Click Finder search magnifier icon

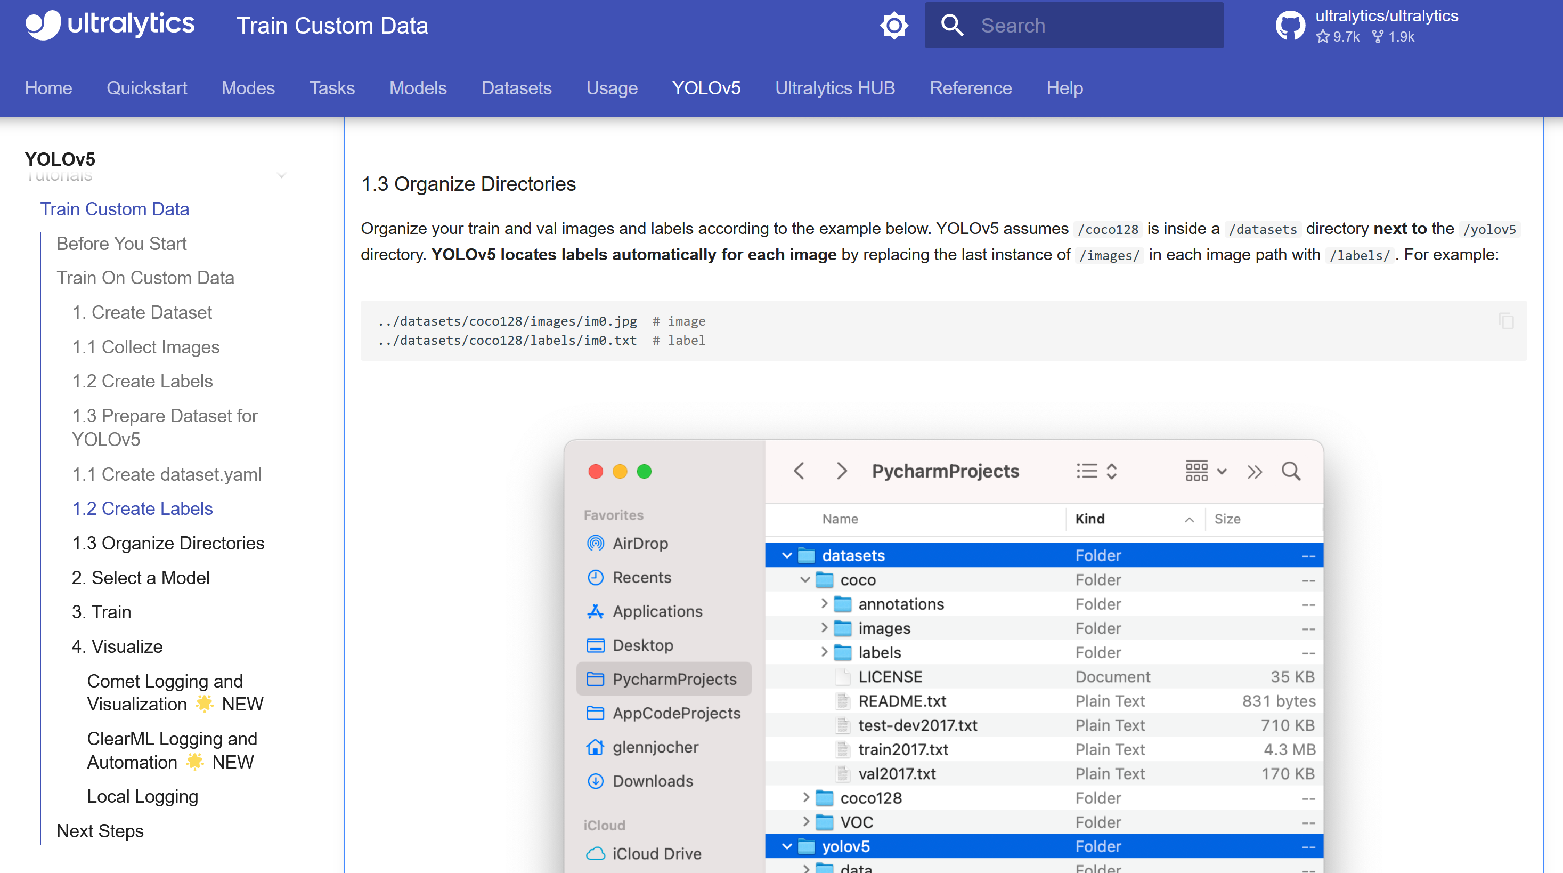pos(1291,471)
